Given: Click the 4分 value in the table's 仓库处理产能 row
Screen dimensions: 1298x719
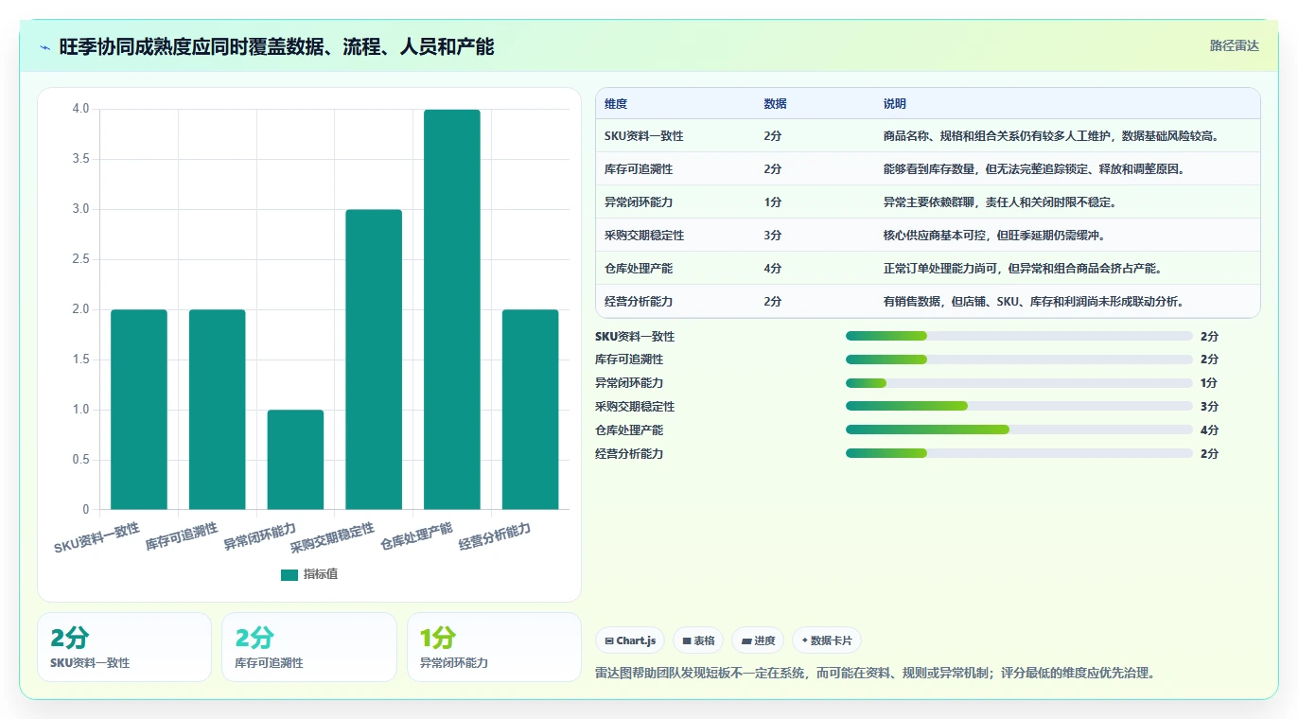Looking at the screenshot, I should tap(773, 269).
